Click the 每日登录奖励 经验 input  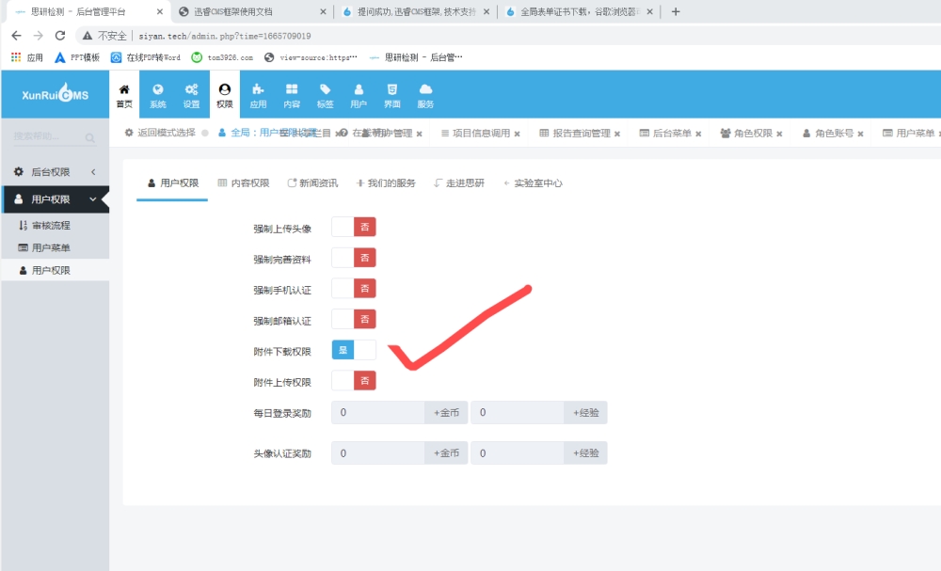point(518,413)
